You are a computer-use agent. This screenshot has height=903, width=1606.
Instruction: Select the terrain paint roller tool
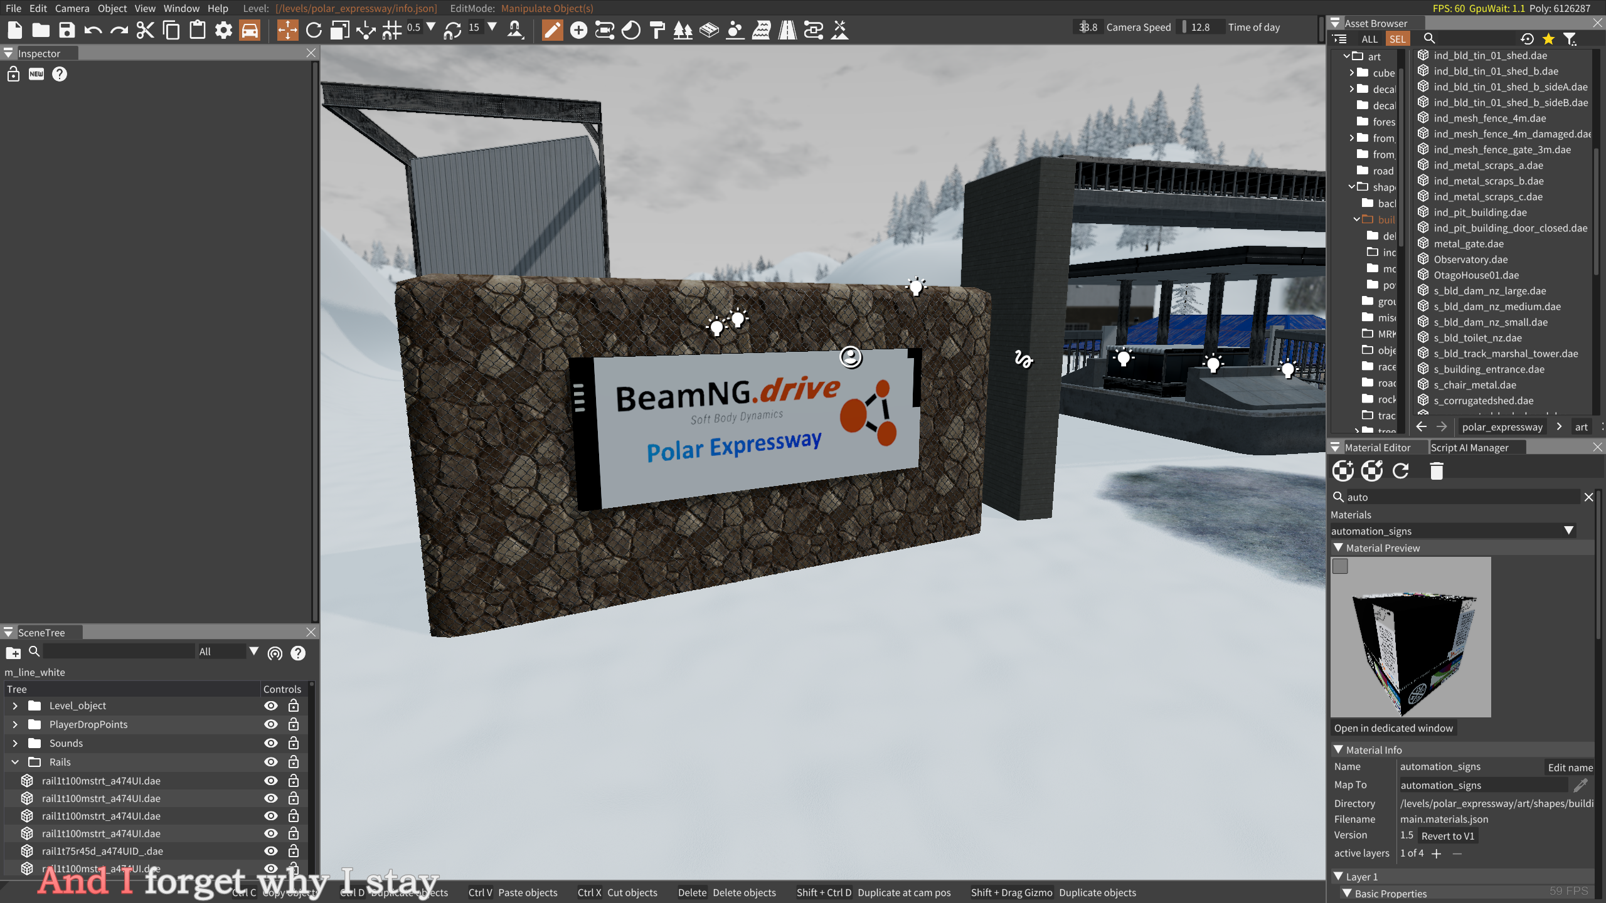pos(657,29)
